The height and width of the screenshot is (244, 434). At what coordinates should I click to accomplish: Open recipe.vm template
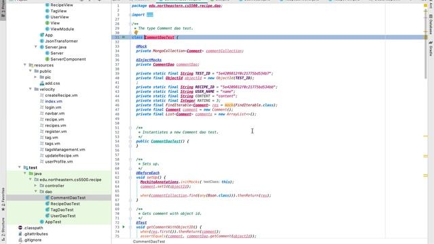pos(54,119)
